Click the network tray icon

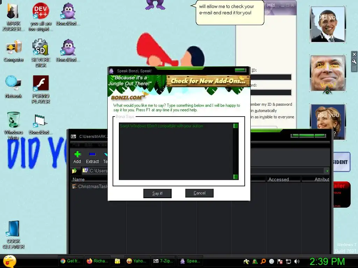288,261
